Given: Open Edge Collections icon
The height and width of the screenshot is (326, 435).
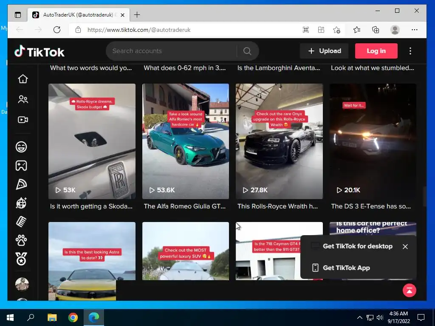Looking at the screenshot, I should tap(376, 30).
